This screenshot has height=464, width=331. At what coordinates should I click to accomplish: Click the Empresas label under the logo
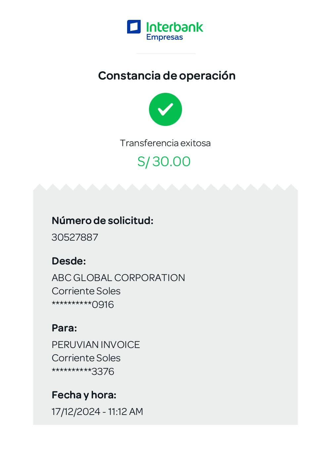[x=165, y=37]
